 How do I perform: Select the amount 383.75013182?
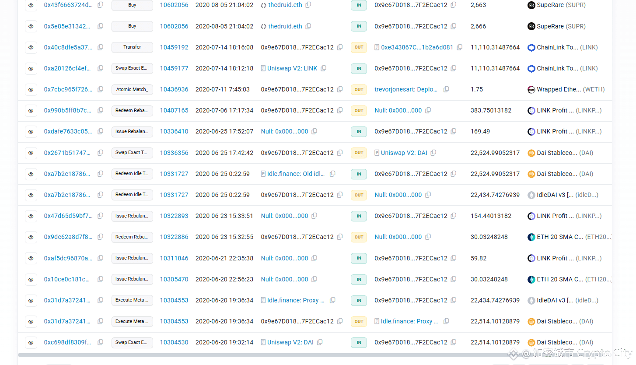(491, 110)
